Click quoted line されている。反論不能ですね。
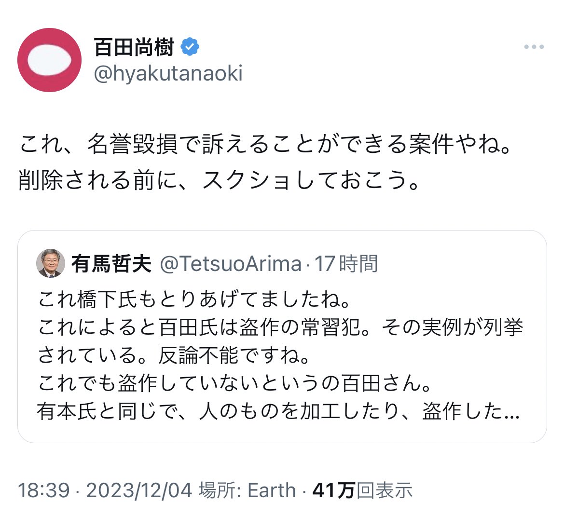 click(174, 355)
